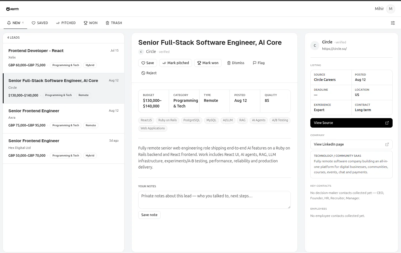Click into the private notes text area
The width and height of the screenshot is (401, 253).
(x=214, y=200)
